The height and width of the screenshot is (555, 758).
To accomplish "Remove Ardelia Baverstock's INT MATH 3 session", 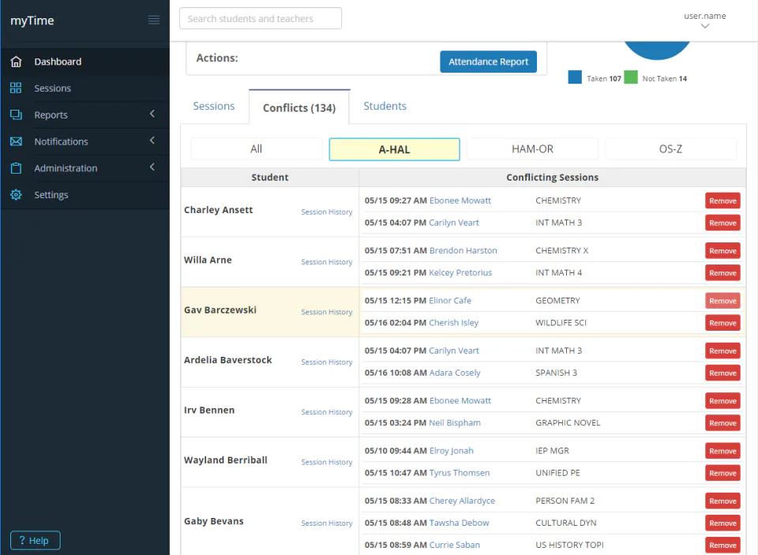I will coord(722,351).
